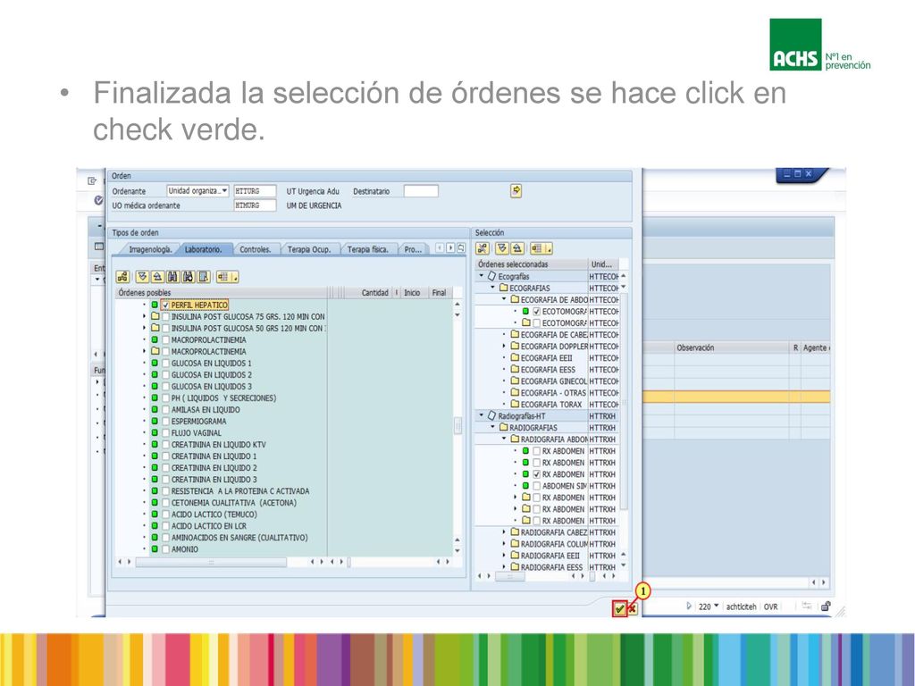915x686 pixels.
Task: Check CREATININA EN LIQUIDO KTV checkbox
Action: pos(165,445)
